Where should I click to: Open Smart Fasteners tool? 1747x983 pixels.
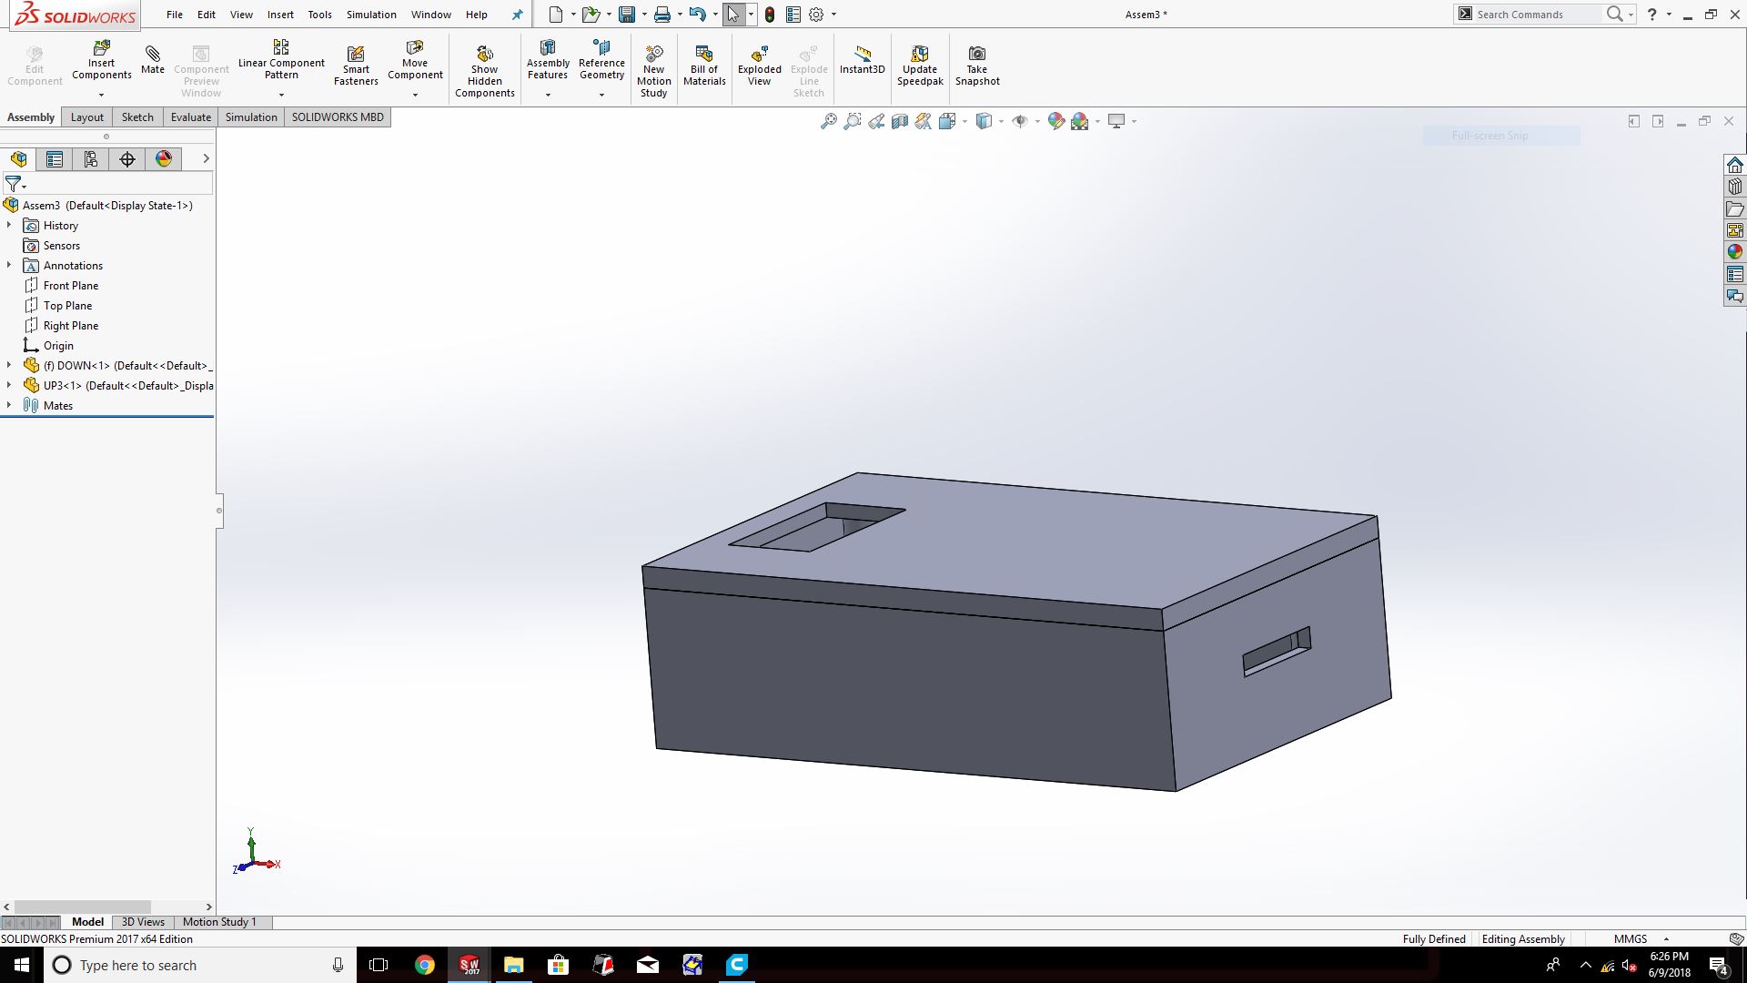tap(356, 65)
